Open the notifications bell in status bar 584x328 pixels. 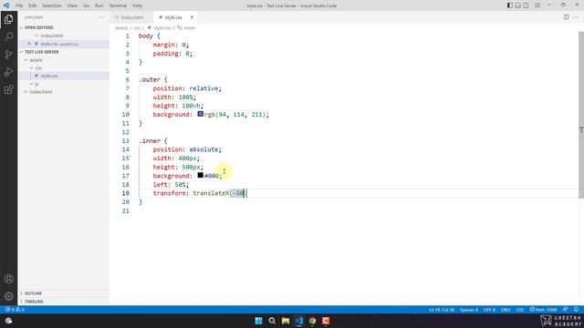(x=576, y=310)
